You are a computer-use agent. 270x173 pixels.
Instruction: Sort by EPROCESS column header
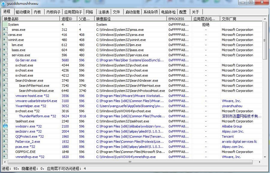[179, 19]
